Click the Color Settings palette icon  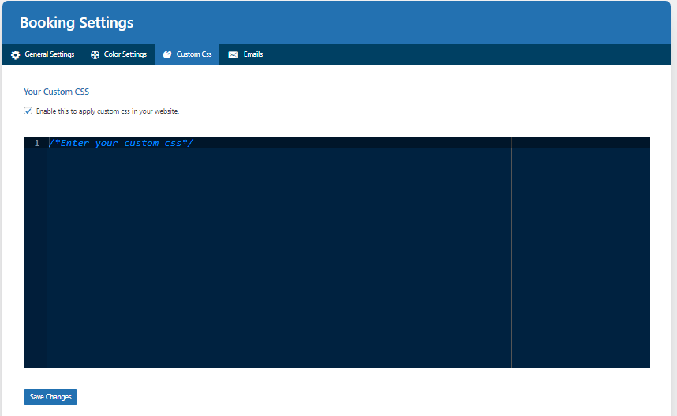[x=95, y=55]
